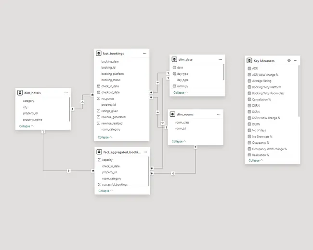This screenshot has height=250, width=313.
Task: Click the calendar icon beside mmm yy
Action: [174, 86]
